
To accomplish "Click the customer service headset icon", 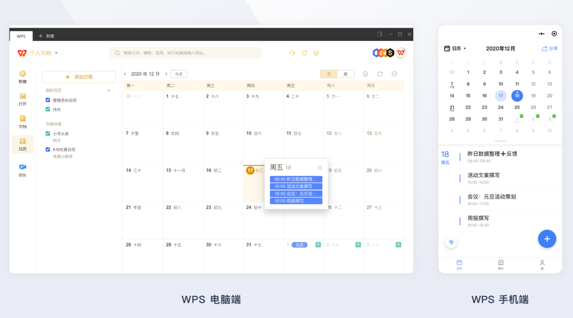I will coord(292,53).
